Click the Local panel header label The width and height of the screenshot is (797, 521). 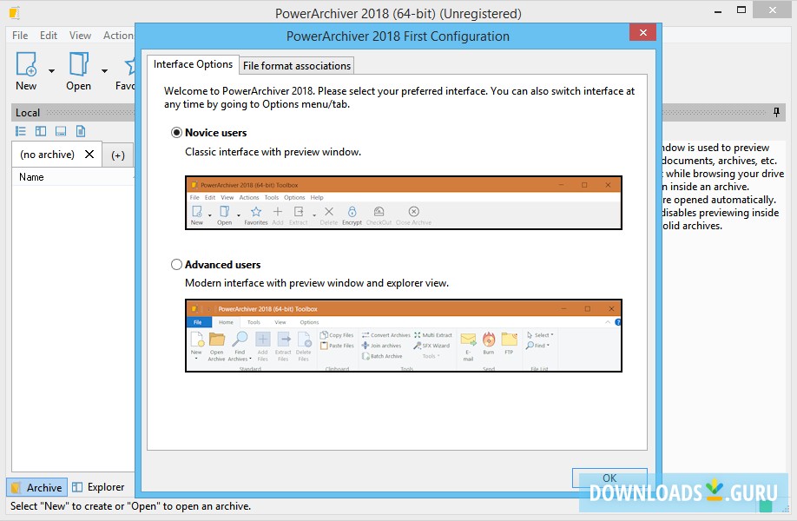pyautogui.click(x=28, y=113)
